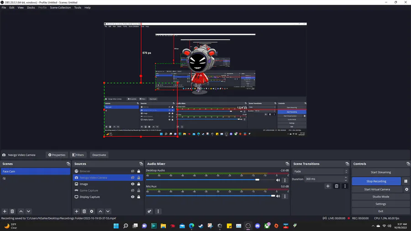The image size is (411, 231).
Task: Open Windows Start menu on taskbar
Action: point(116,226)
